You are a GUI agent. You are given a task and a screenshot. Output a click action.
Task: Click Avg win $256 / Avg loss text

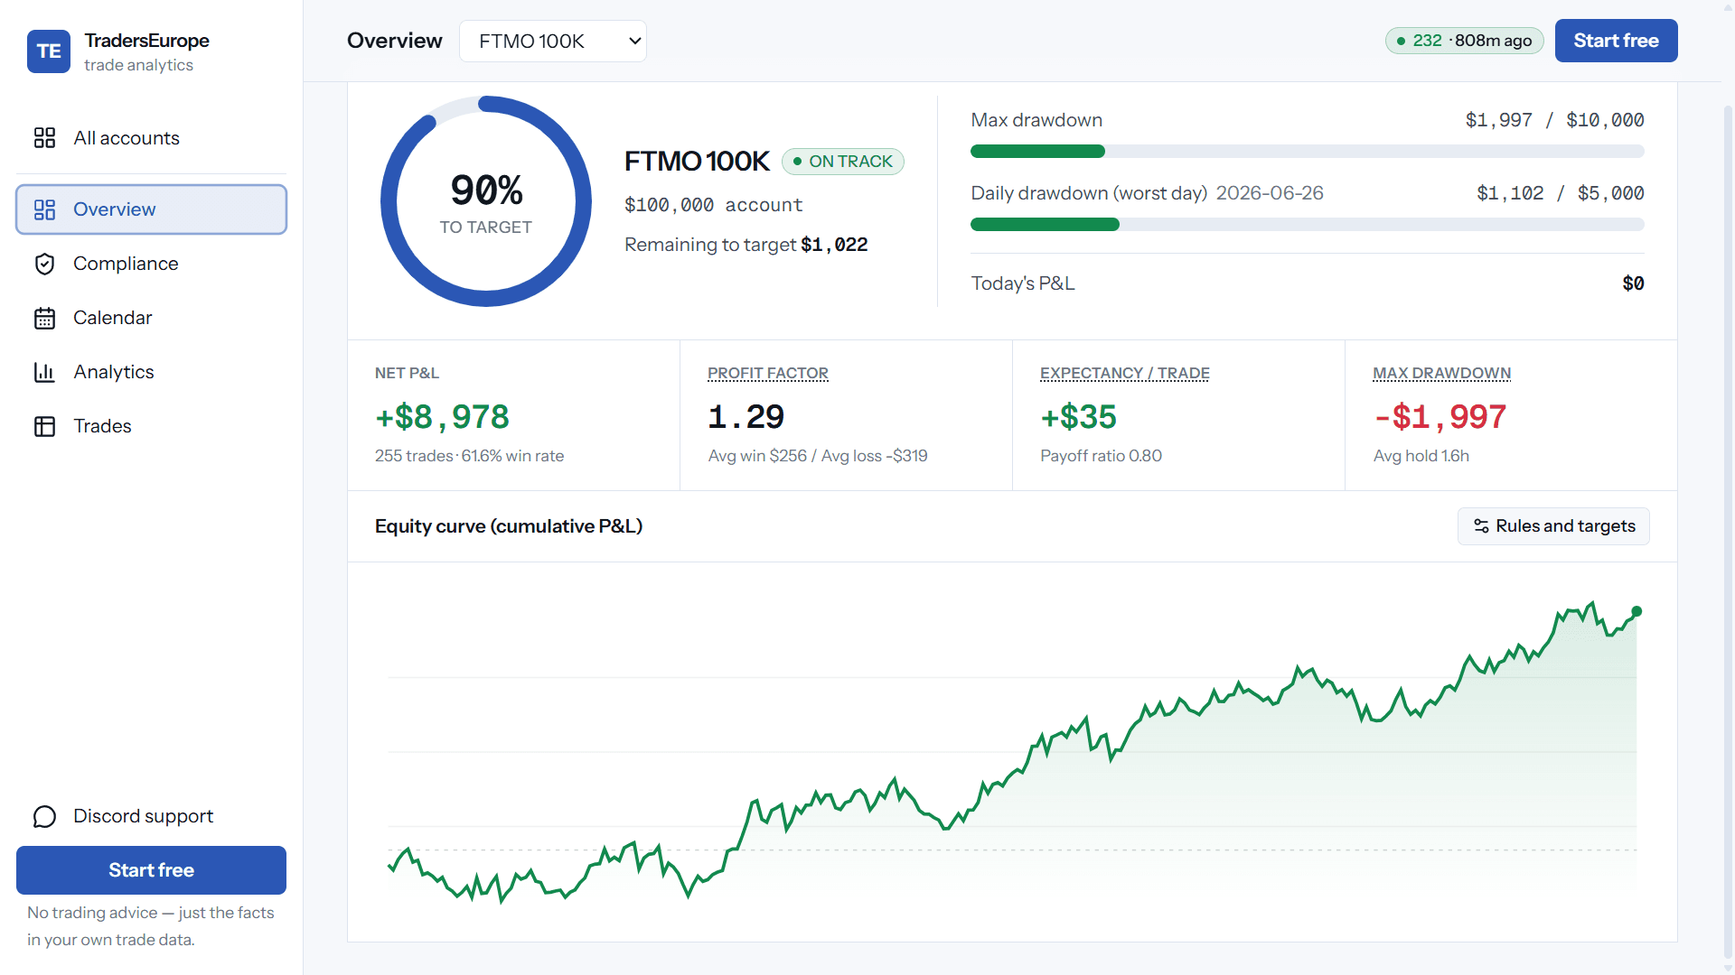pyautogui.click(x=818, y=456)
